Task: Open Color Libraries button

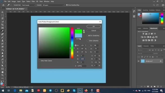Action: click(x=94, y=41)
